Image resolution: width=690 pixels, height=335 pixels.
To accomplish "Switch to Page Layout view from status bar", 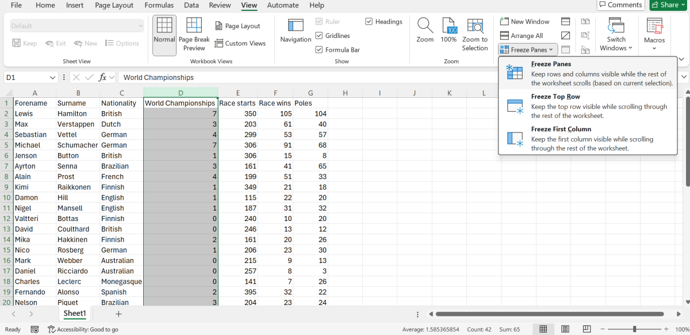I will tap(564, 329).
